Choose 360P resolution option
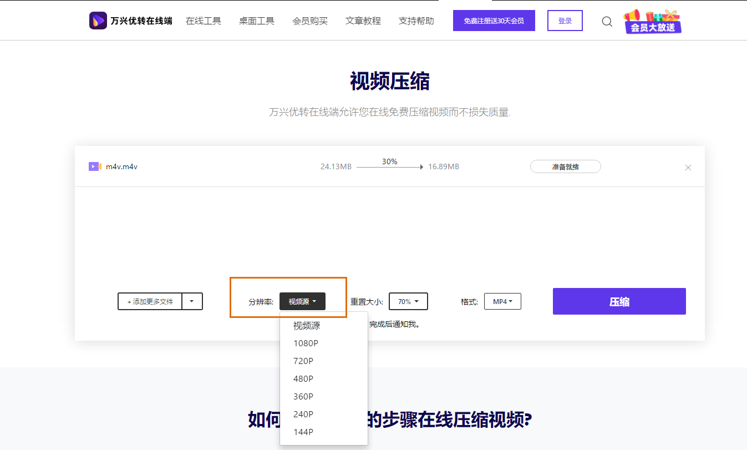The image size is (747, 450). pyautogui.click(x=303, y=397)
